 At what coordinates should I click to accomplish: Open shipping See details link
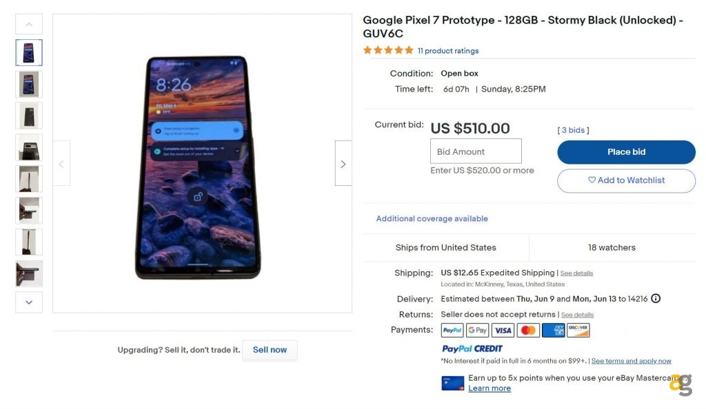click(x=576, y=273)
